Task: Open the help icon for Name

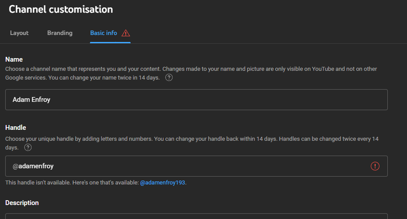Action: (x=169, y=77)
